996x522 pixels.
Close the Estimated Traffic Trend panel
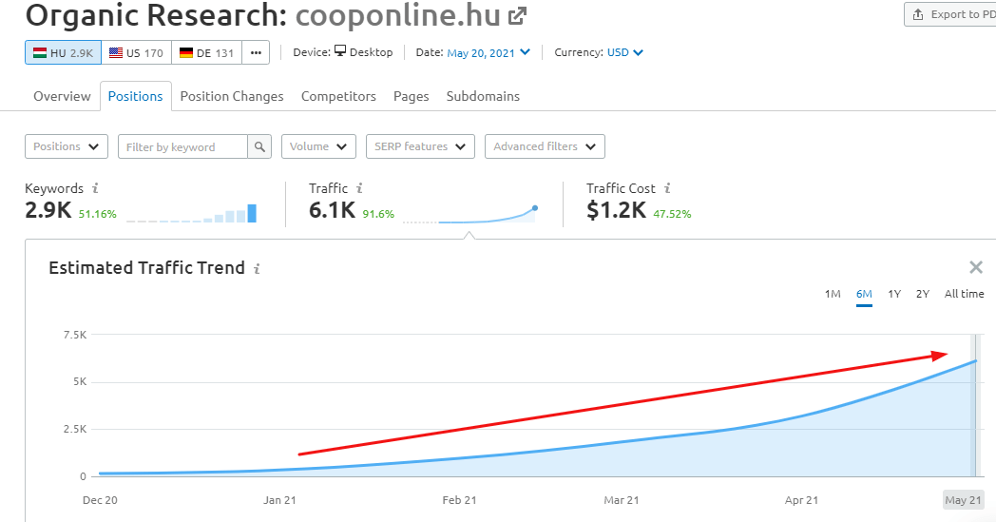[x=976, y=267]
